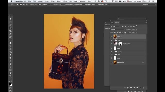Select the Eyedropper tool

(x=10, y=34)
